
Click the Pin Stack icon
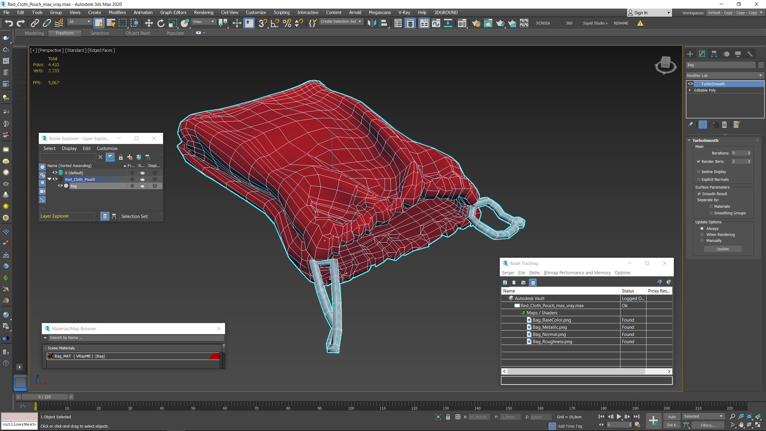coord(691,125)
